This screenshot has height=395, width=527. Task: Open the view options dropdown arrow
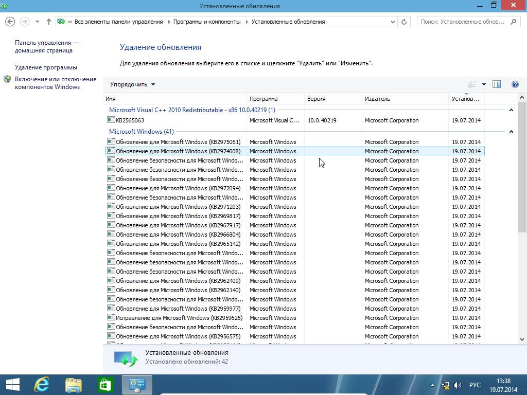click(484, 84)
